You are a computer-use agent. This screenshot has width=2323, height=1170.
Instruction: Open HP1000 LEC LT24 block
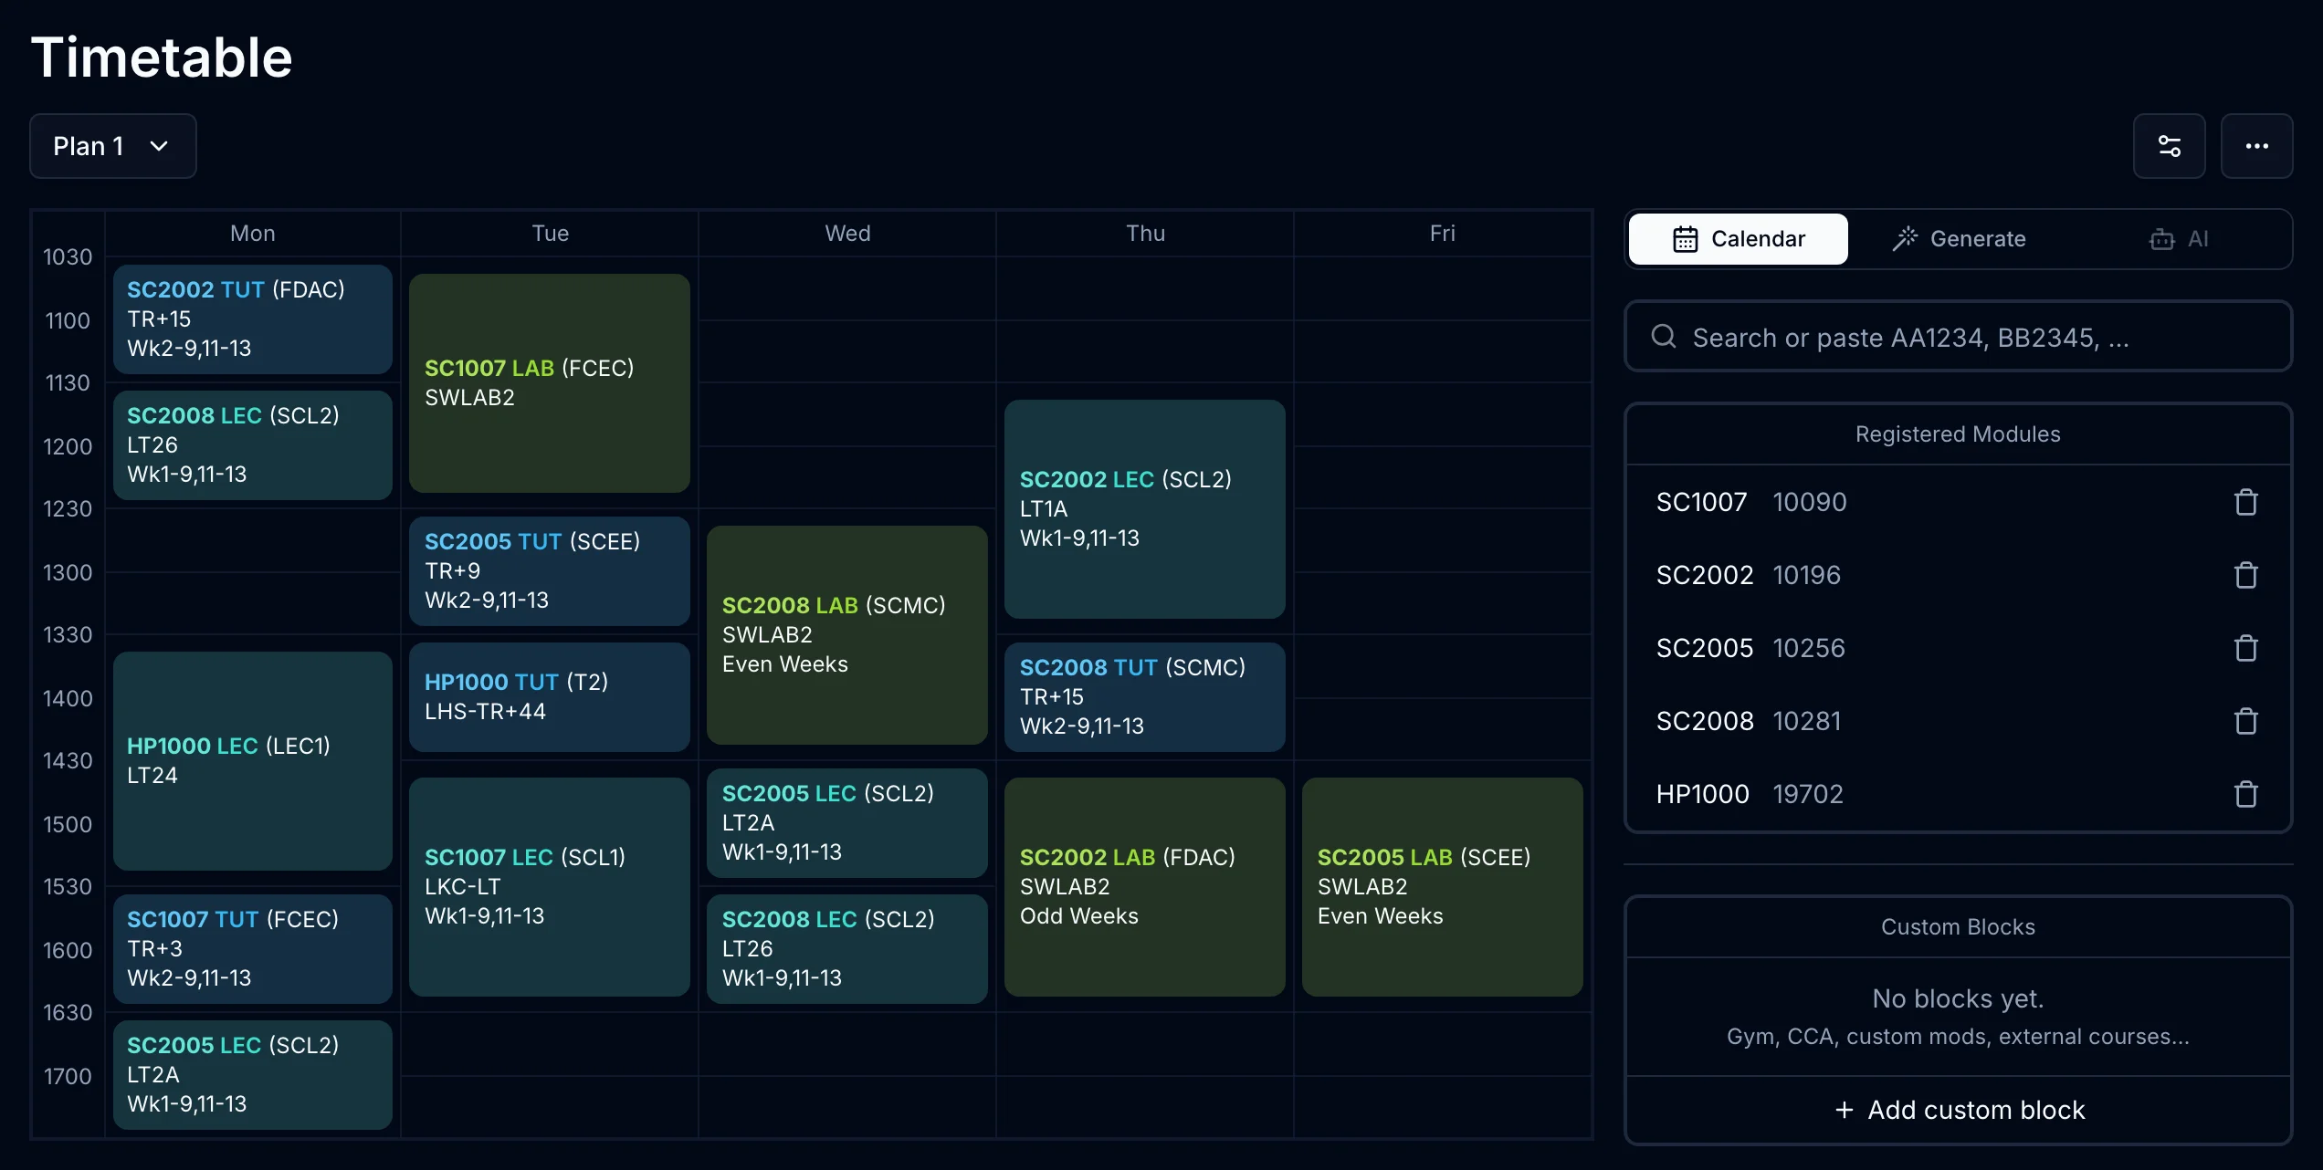tap(253, 760)
